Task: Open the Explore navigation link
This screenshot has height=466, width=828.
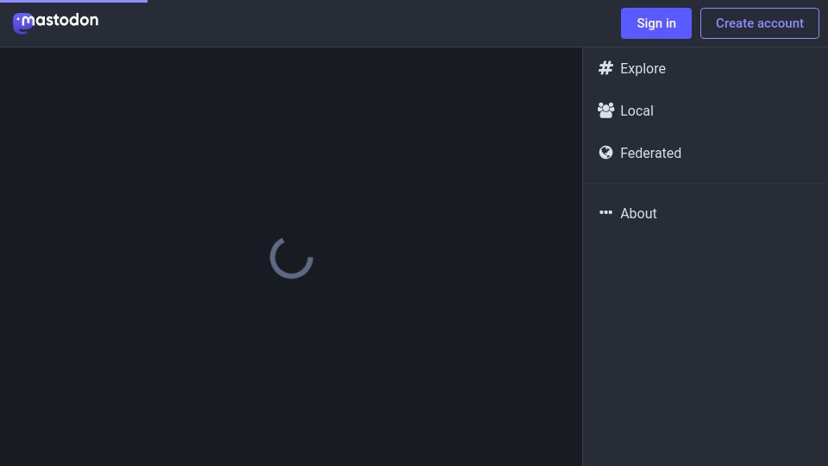Action: point(705,69)
